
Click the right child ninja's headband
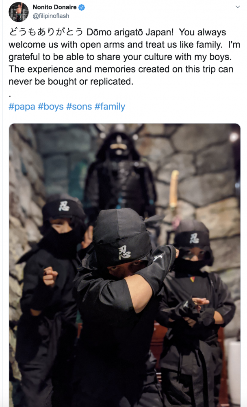(x=194, y=239)
